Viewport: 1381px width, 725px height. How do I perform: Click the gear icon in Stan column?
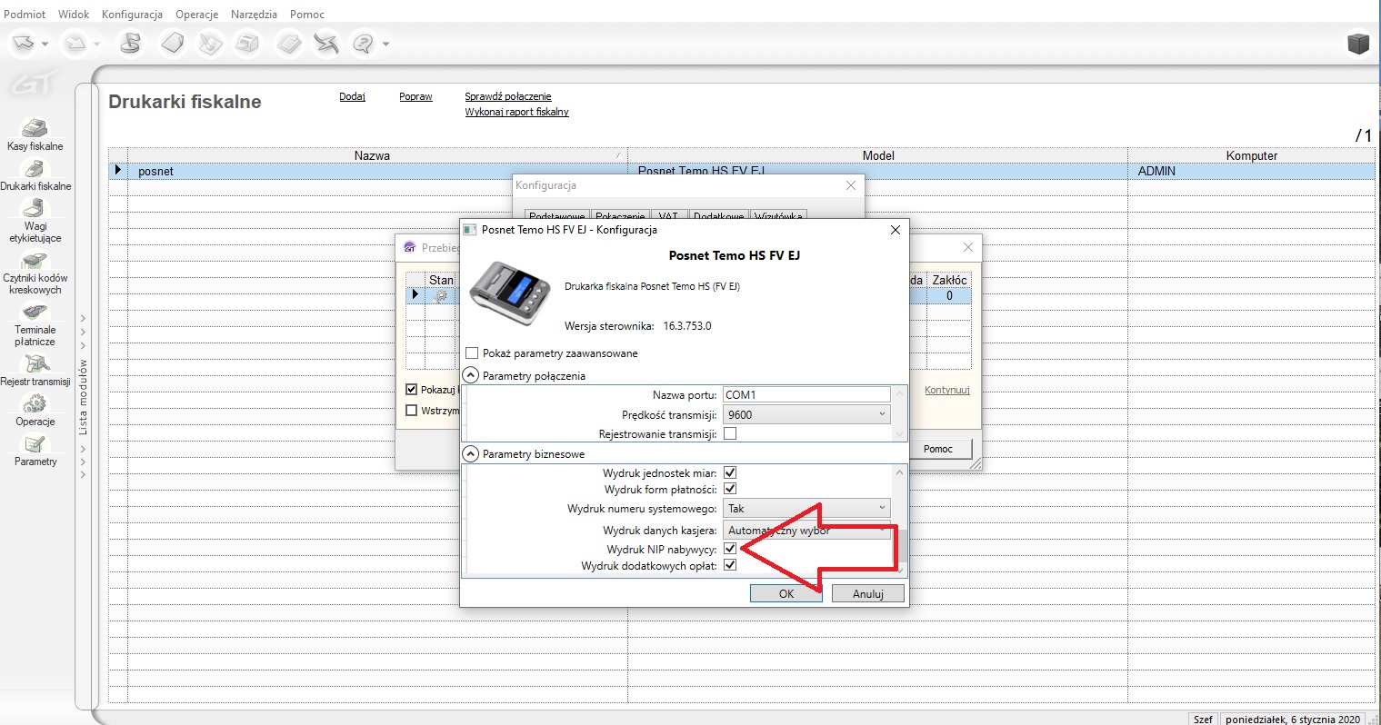coord(441,296)
